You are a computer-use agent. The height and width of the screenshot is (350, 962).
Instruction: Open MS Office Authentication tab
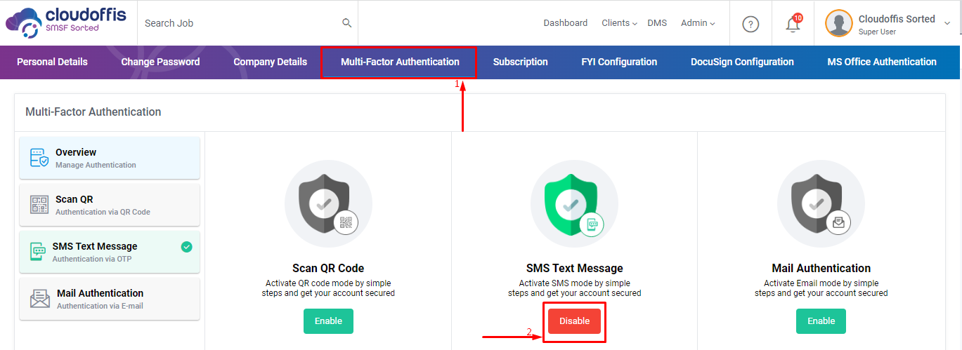882,62
